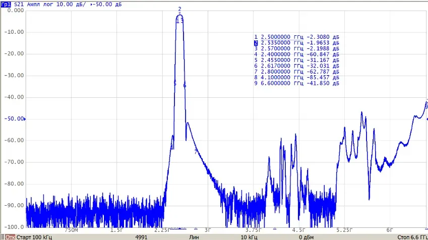Click the 0.000 top scale label
This screenshot has height=240, width=428.
click(x=16, y=11)
